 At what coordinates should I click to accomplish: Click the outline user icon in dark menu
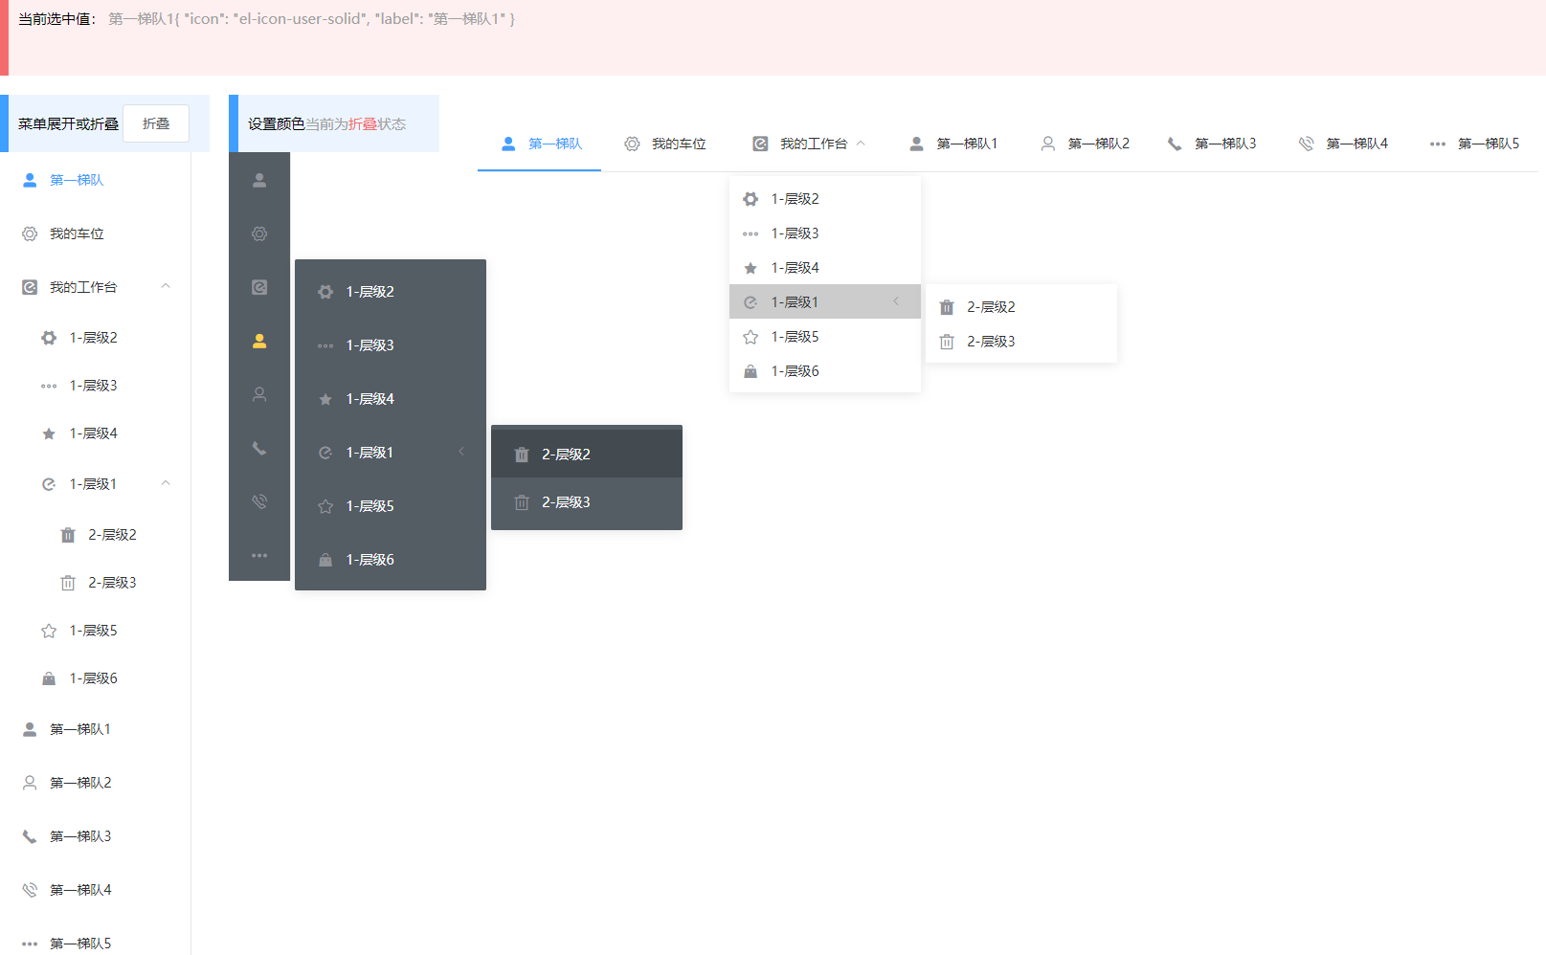[259, 394]
